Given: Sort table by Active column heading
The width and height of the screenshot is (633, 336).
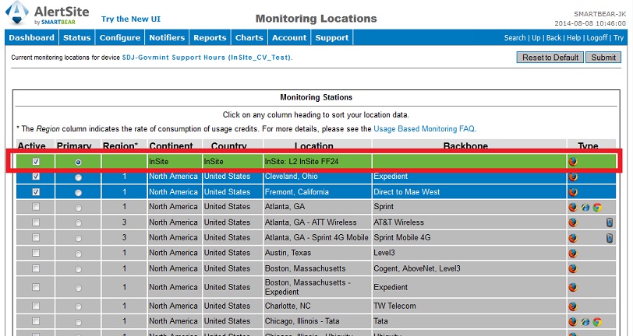Looking at the screenshot, I should 32,146.
